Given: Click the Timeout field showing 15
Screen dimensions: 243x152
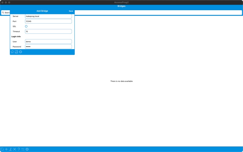Looking at the screenshot, I should pyautogui.click(x=48, y=31).
